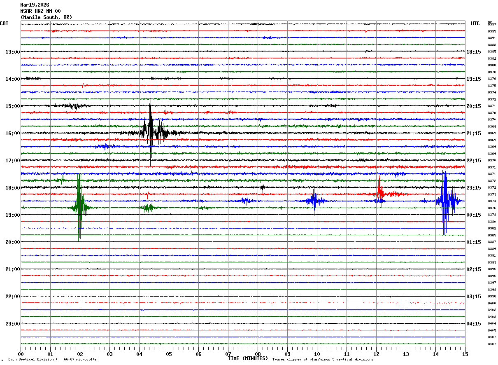
Task: Click the 19:00 CDT time label
Action: point(12,215)
